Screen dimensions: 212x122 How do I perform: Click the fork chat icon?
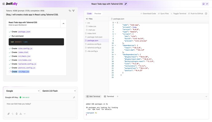[x=73, y=10]
